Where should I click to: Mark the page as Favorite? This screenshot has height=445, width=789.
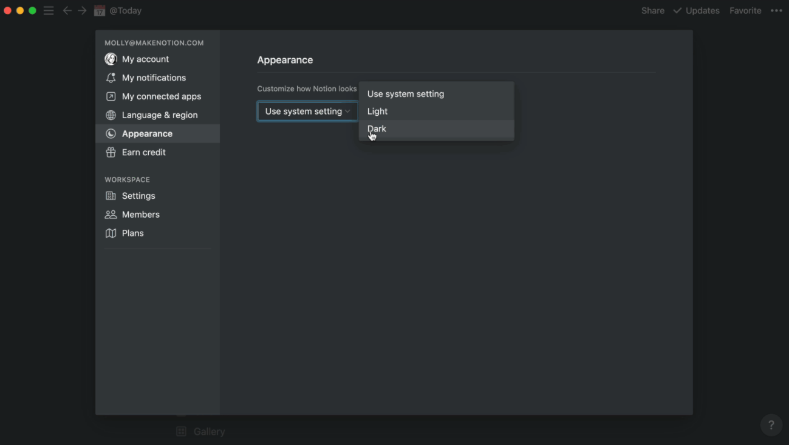(x=745, y=11)
